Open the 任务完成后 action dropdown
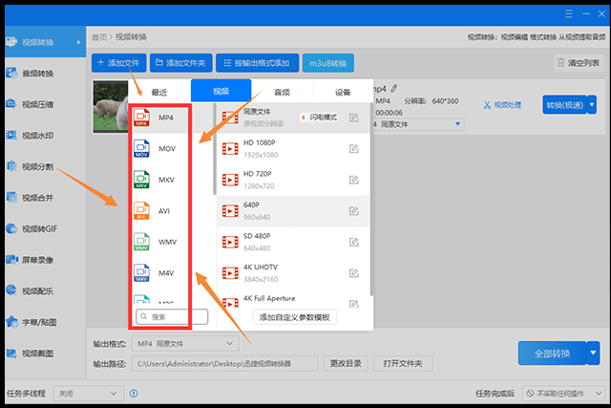This screenshot has width=611, height=408. coord(562,394)
